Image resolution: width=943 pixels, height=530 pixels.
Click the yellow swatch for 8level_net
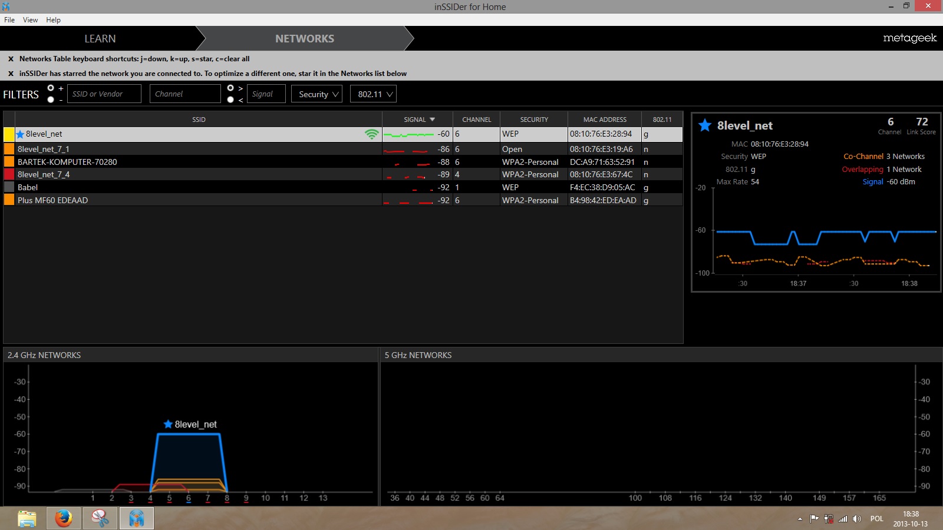pos(9,134)
